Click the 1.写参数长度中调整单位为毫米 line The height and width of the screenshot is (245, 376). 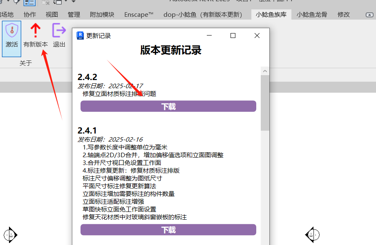pyautogui.click(x=125, y=147)
